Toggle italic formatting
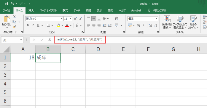Viewport: 207px width, 108px height. 33,25
